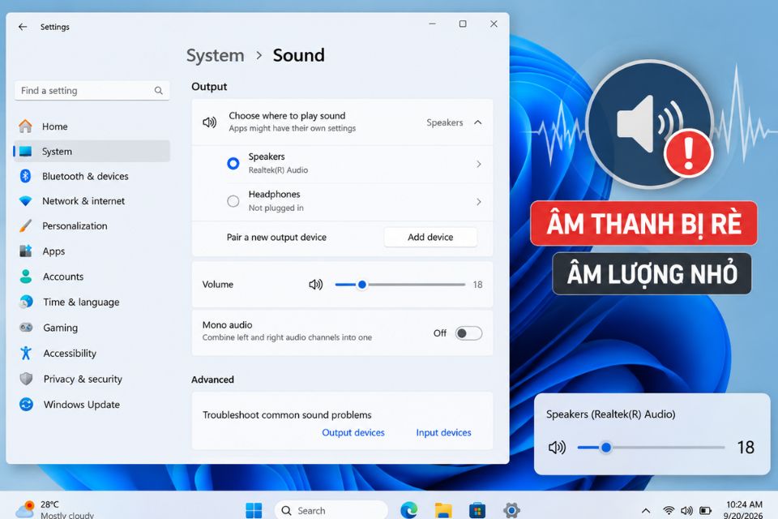The image size is (778, 519).
Task: Collapse the Choose where to play sound section
Action: 478,122
